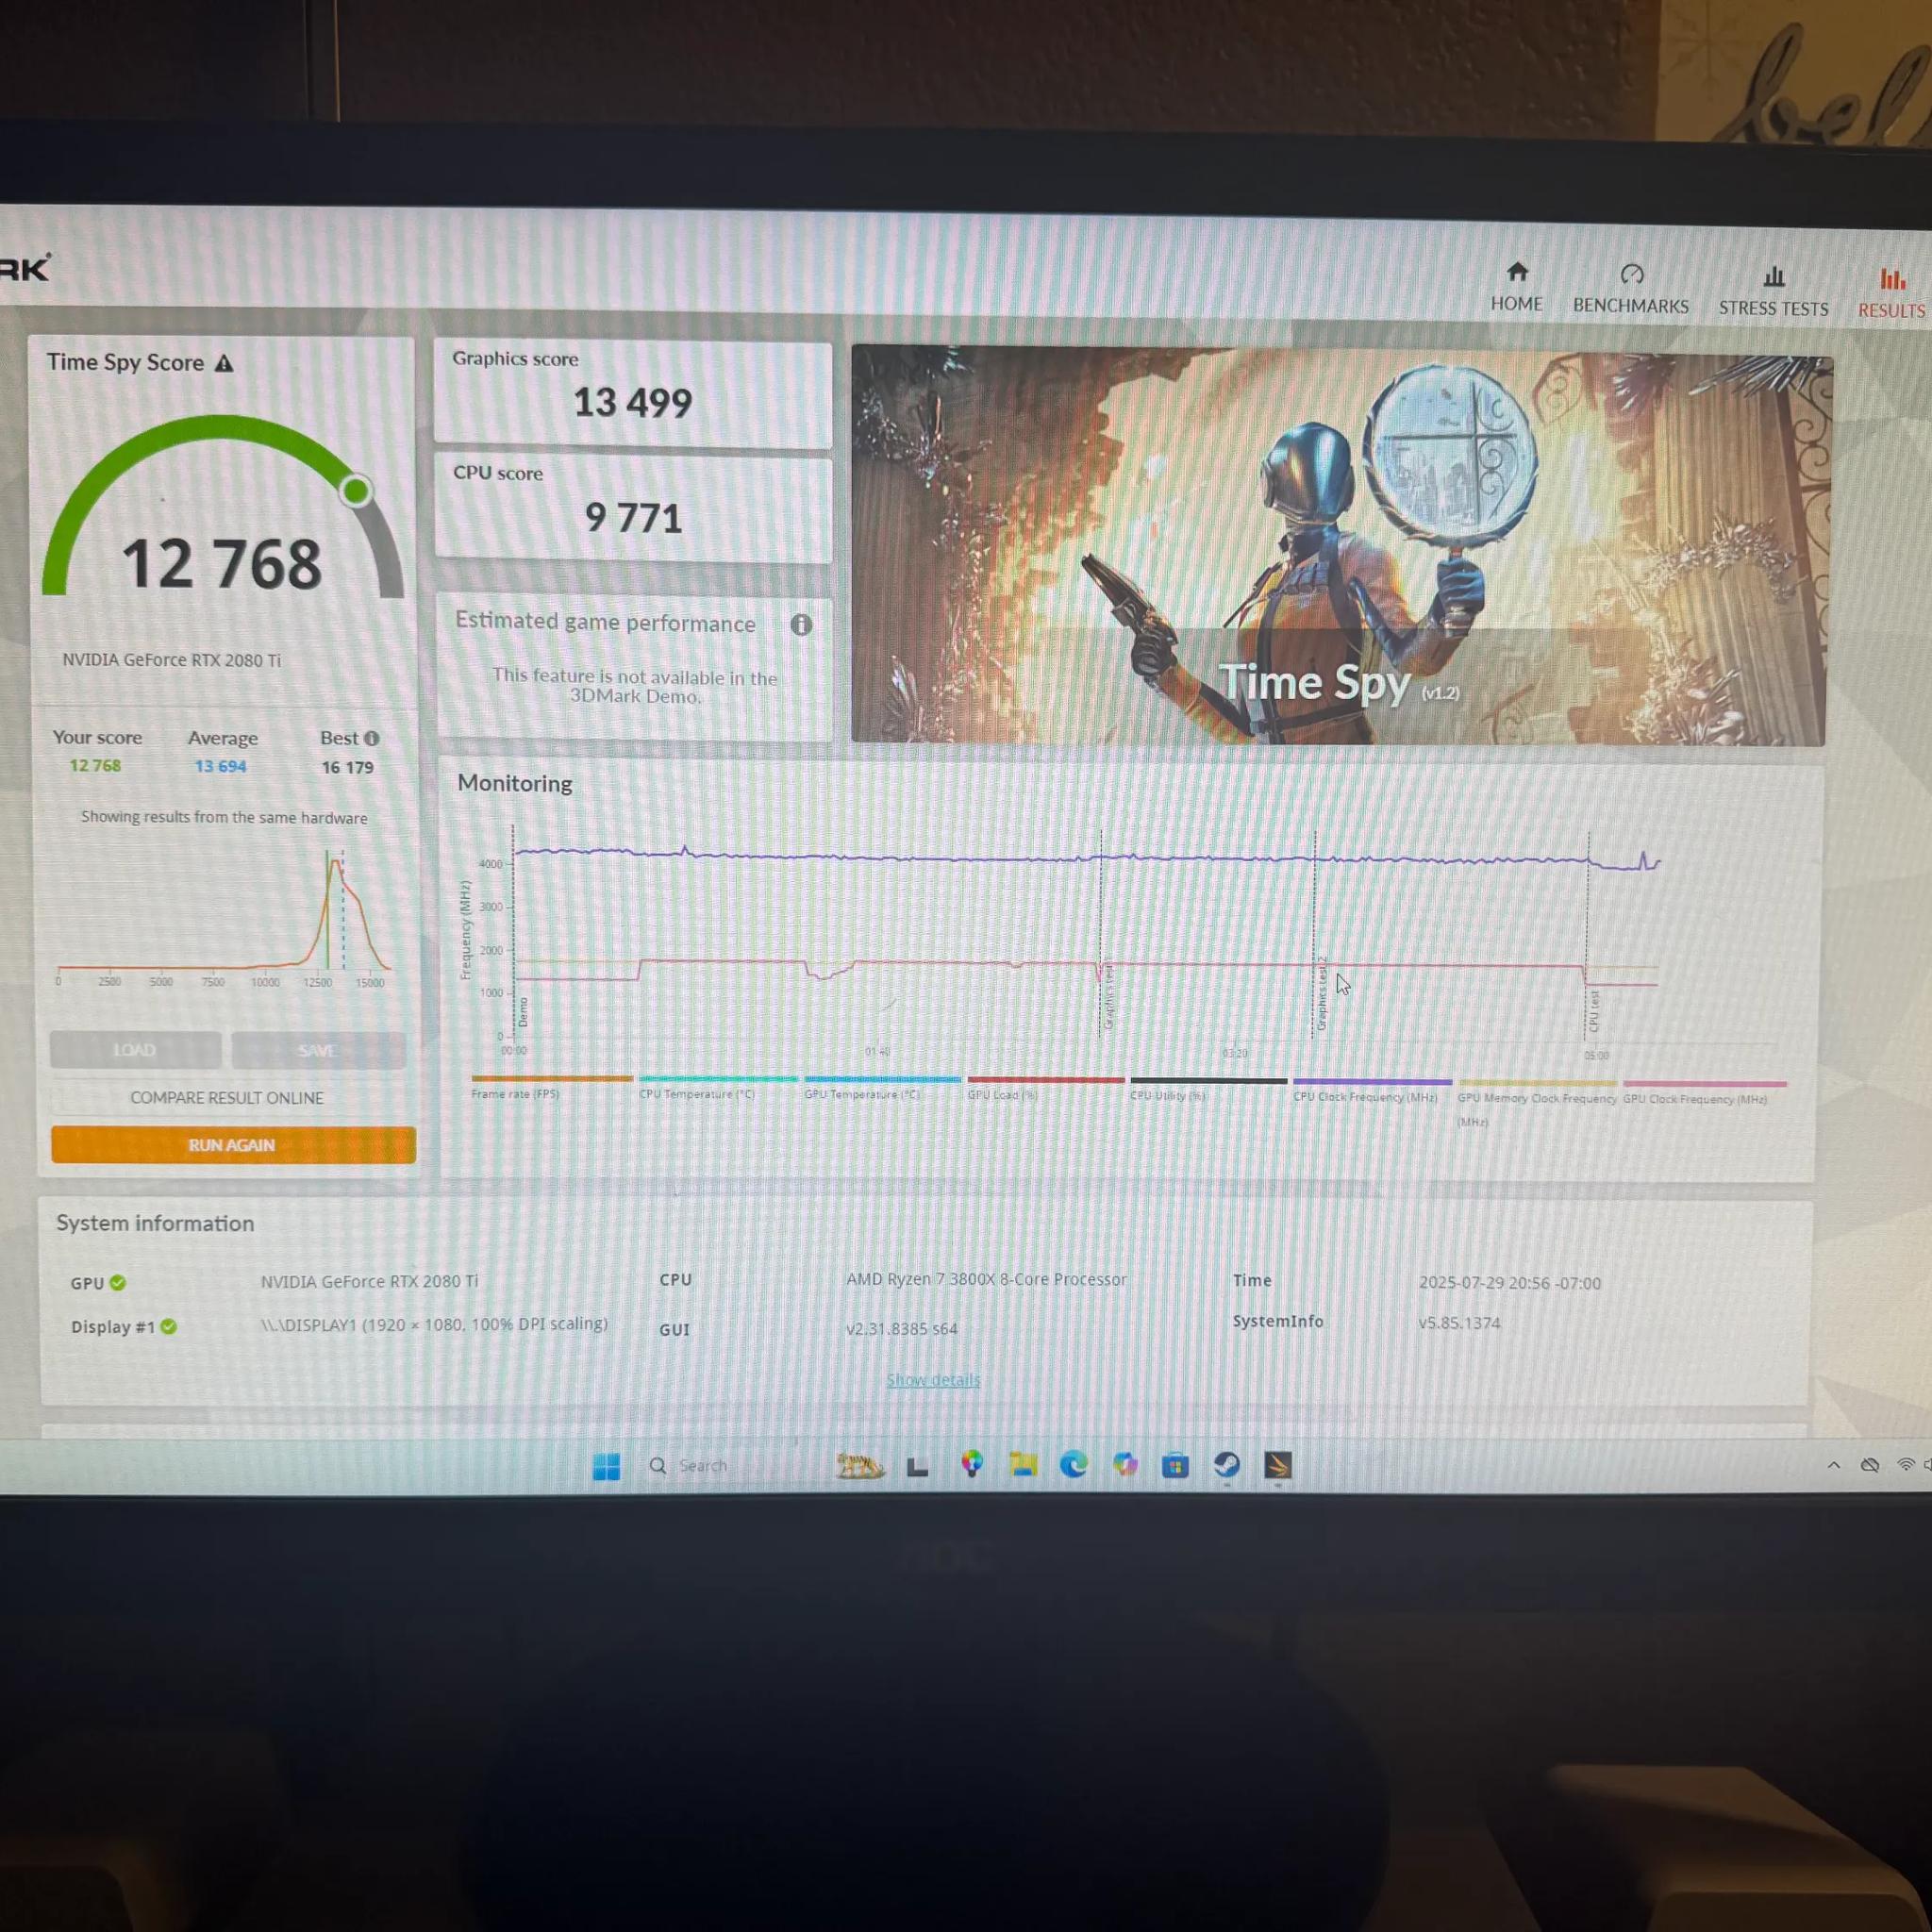Click the Your score value 12 768

(95, 765)
